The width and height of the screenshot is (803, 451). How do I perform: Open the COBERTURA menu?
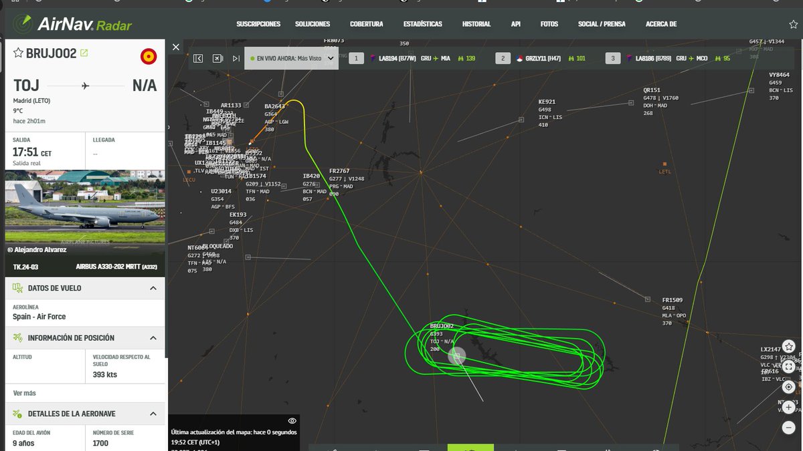367,24
